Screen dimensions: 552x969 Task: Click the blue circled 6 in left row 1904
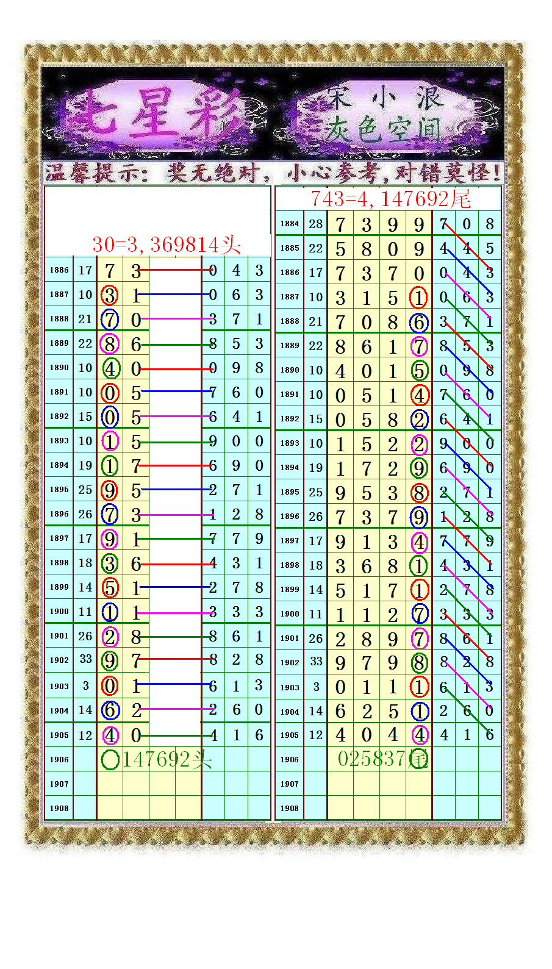(x=110, y=710)
